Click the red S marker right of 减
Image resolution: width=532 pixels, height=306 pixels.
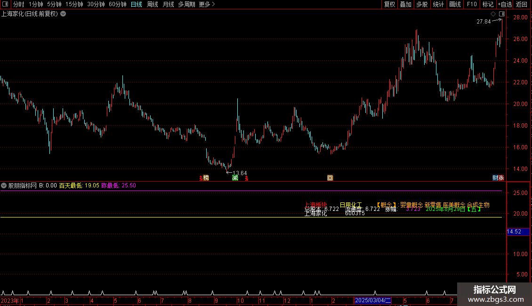tap(247, 178)
